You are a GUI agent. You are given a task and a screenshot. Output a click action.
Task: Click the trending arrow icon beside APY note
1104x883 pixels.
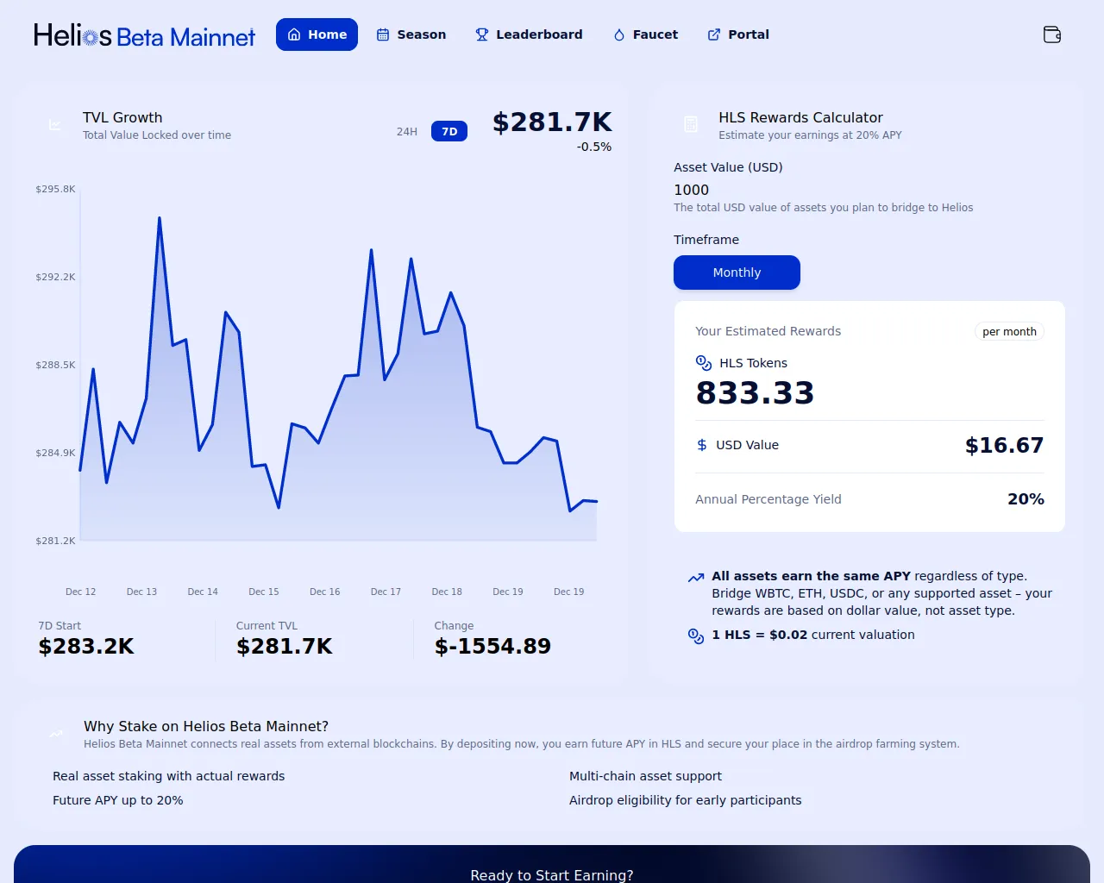pos(695,578)
